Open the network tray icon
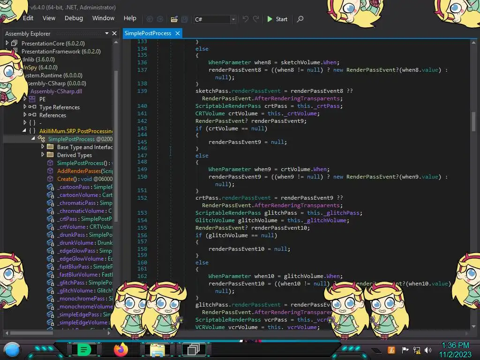480x360 pixels. click(x=417, y=350)
